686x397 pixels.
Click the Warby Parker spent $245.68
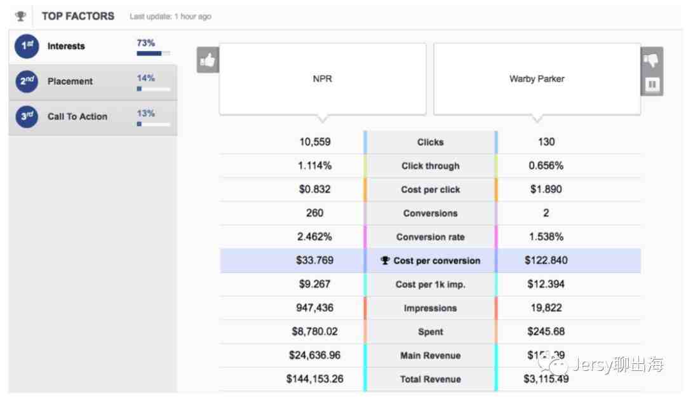pos(546,332)
